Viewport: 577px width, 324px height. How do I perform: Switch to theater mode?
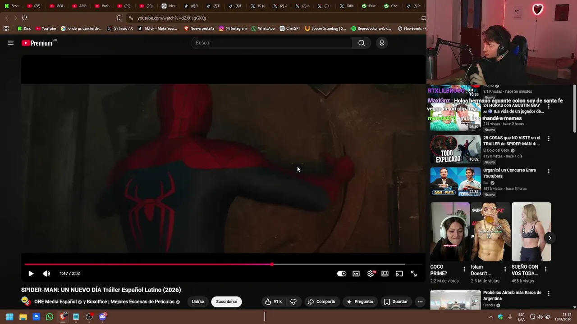click(385, 274)
